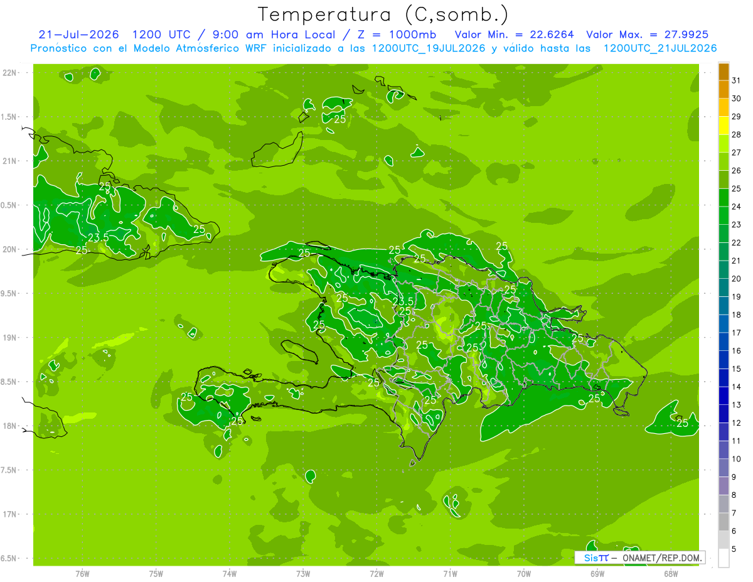
Task: Click the '68W' longitude tick label
Action: pos(671,573)
